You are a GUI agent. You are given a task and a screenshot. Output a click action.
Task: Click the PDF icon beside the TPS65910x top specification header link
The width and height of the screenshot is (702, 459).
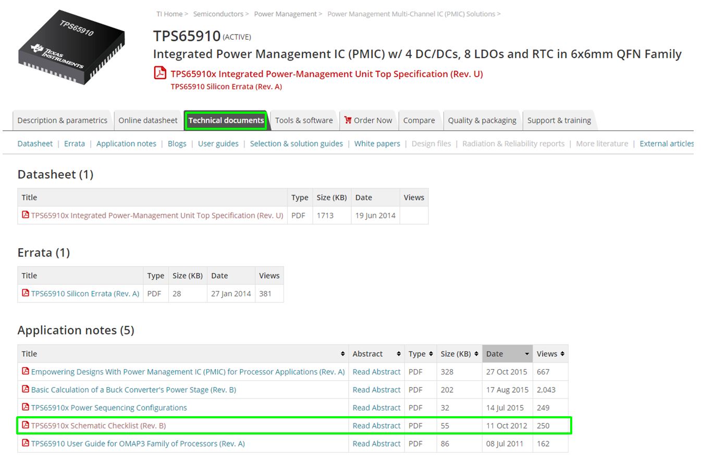tap(160, 73)
